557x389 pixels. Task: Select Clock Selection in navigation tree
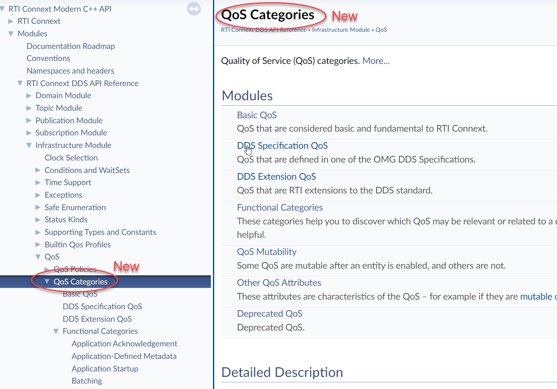click(71, 158)
